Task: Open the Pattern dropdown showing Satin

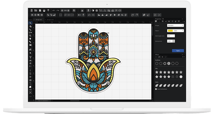Action: [x=175, y=31]
